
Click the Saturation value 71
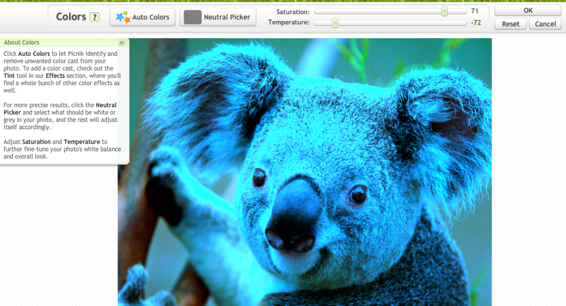click(x=475, y=11)
